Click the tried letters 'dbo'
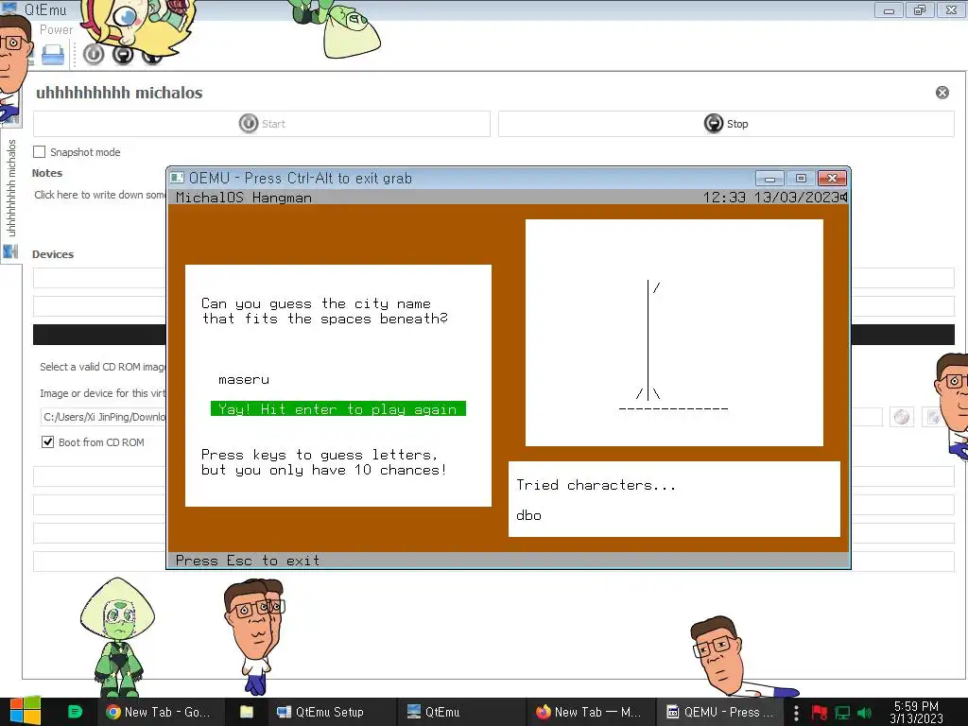The image size is (968, 726). (528, 515)
